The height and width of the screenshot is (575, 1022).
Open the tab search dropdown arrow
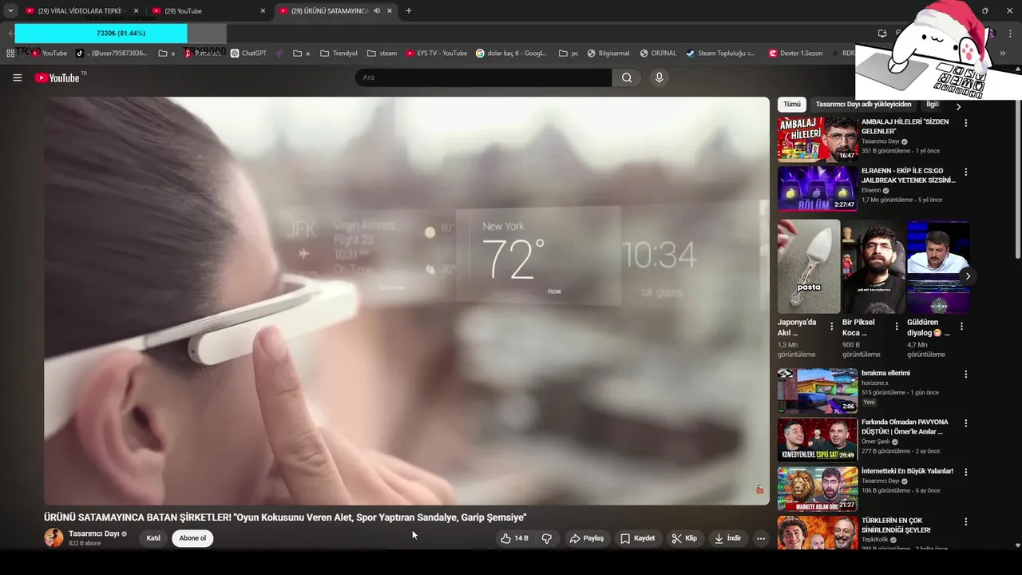pyautogui.click(x=10, y=11)
